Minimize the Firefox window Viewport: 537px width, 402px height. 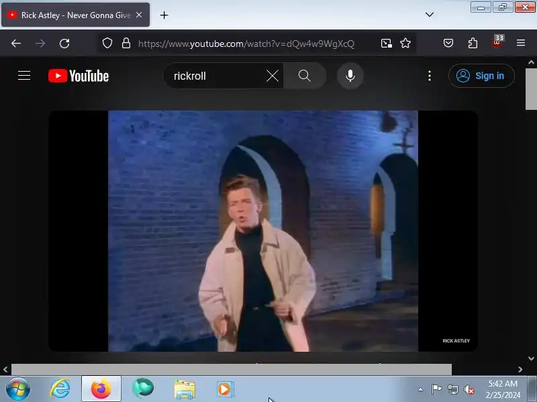point(481,7)
